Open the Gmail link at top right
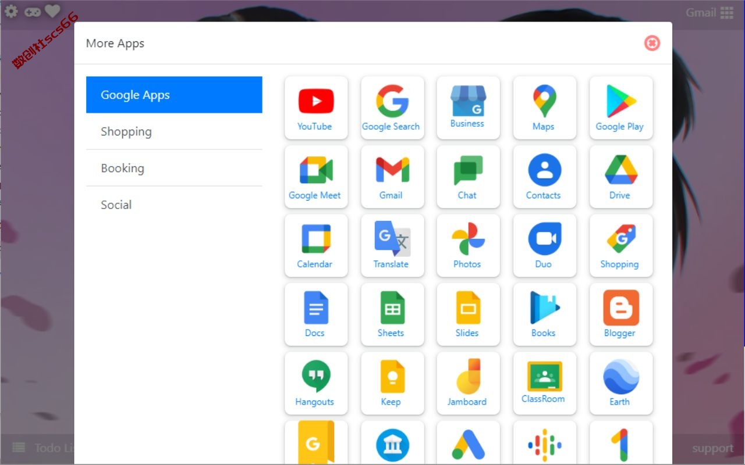Screen dimensions: 745x465 click(701, 12)
